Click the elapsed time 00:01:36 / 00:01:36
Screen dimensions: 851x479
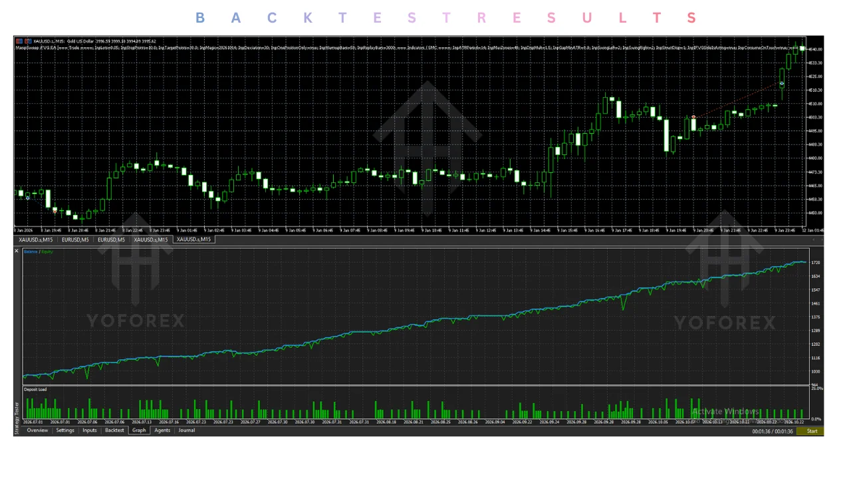[x=773, y=431]
